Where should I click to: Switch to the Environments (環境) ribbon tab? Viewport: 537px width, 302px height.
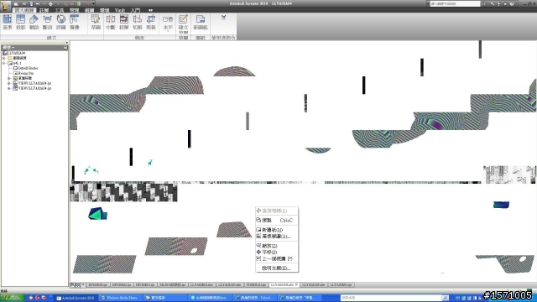(x=104, y=10)
